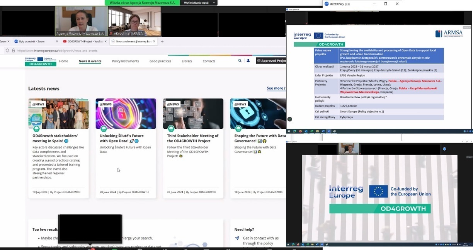Click the shield tracking protection icon

point(7,51)
